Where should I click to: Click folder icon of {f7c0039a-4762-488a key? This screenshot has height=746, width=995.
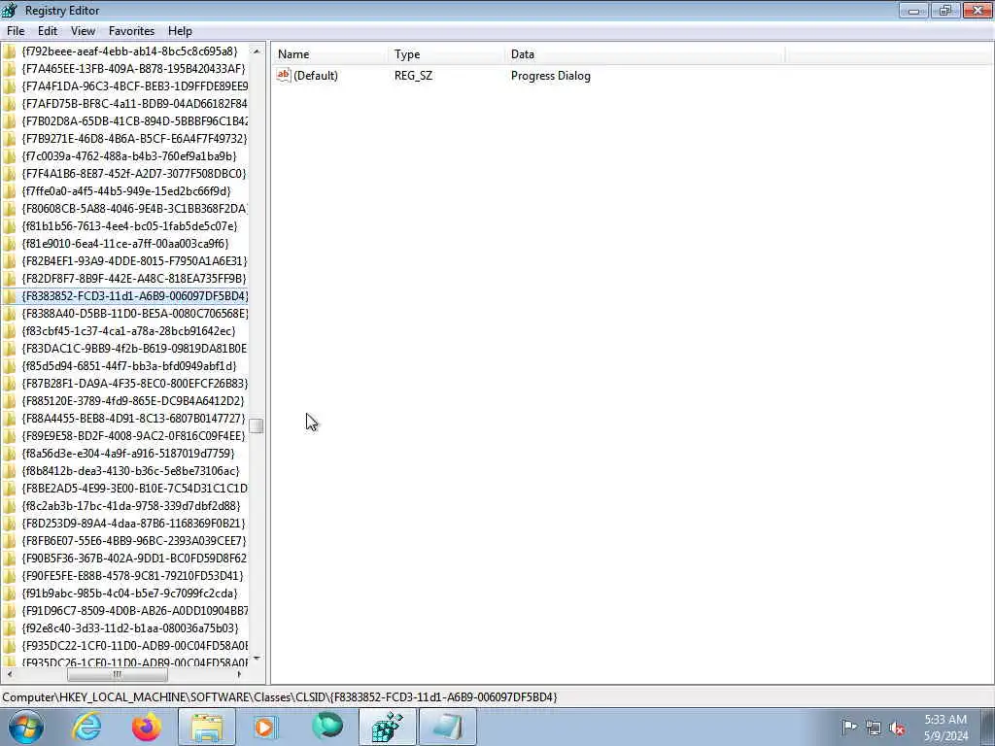pyautogui.click(x=9, y=156)
